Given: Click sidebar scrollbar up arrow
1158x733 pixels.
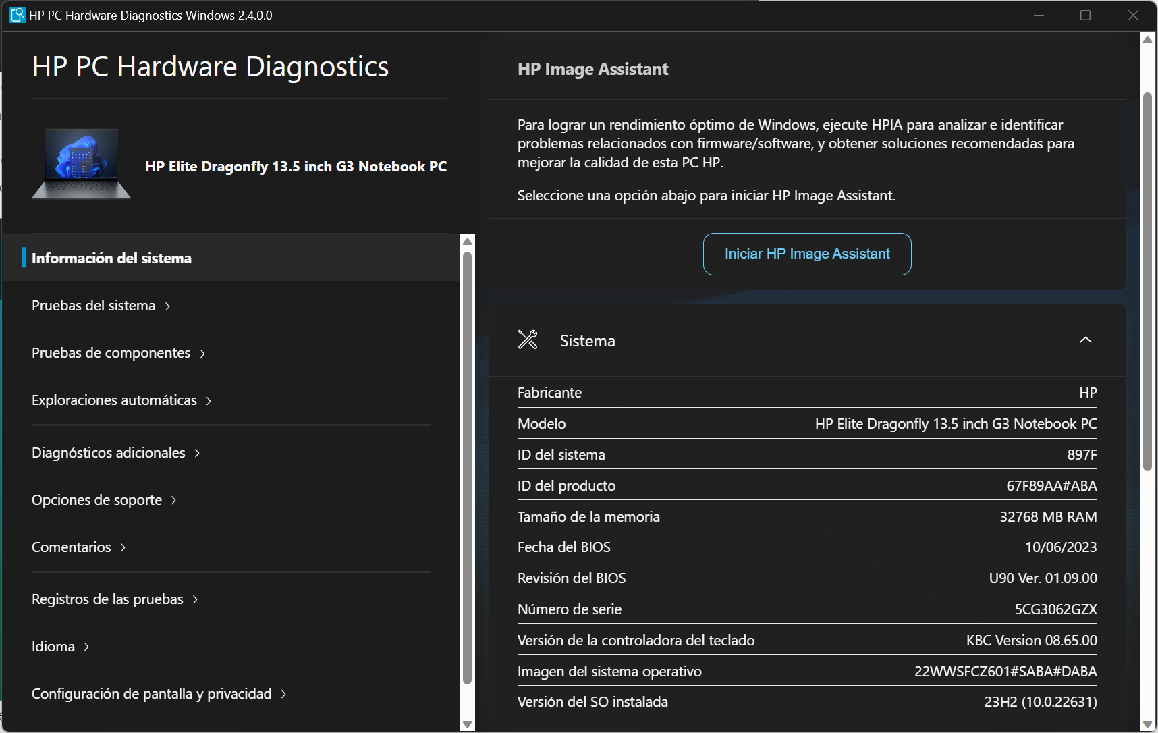Looking at the screenshot, I should [x=467, y=241].
